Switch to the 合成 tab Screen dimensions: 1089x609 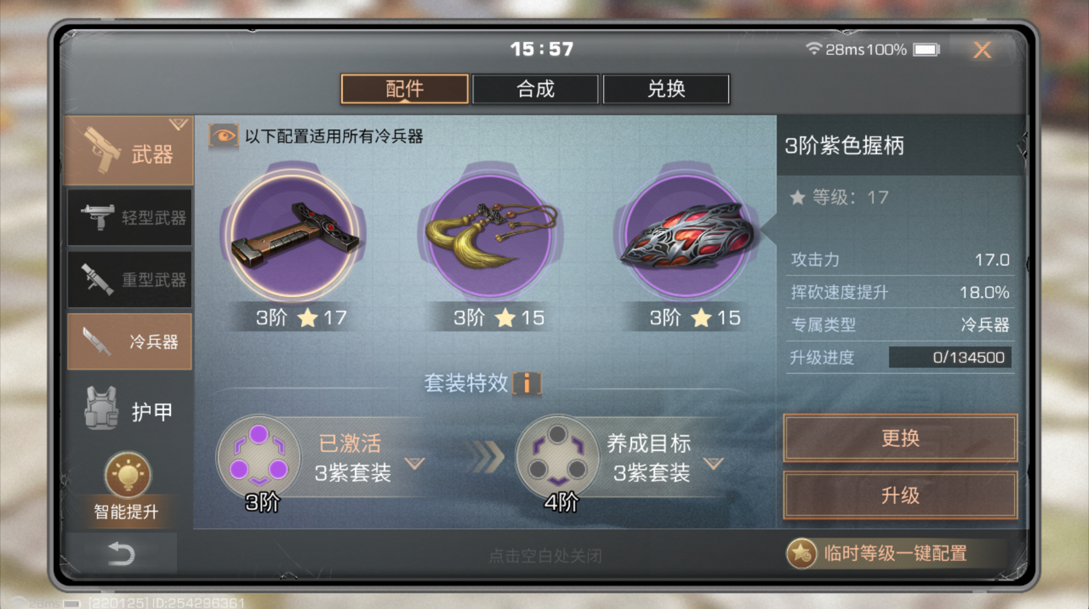[535, 89]
